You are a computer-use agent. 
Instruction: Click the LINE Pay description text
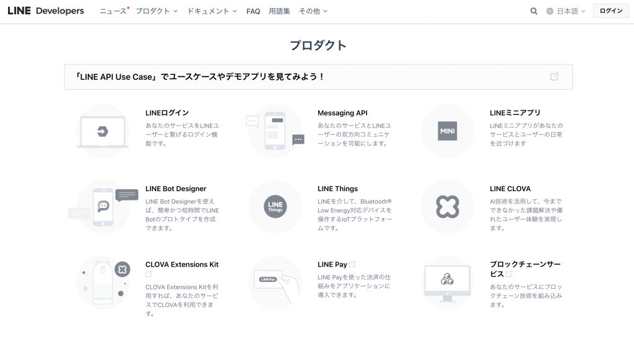point(354,286)
